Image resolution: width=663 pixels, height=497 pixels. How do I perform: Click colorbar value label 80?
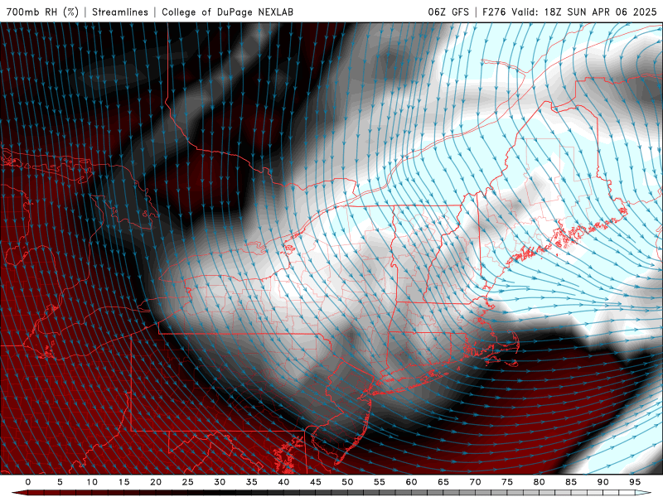(x=540, y=482)
